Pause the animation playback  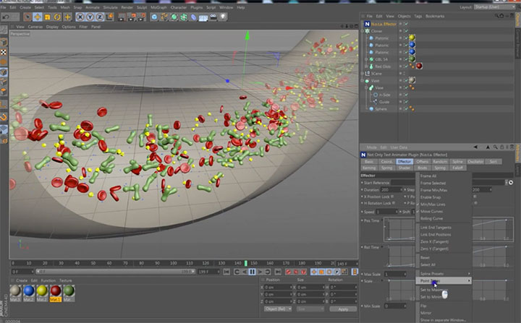[x=252, y=272]
